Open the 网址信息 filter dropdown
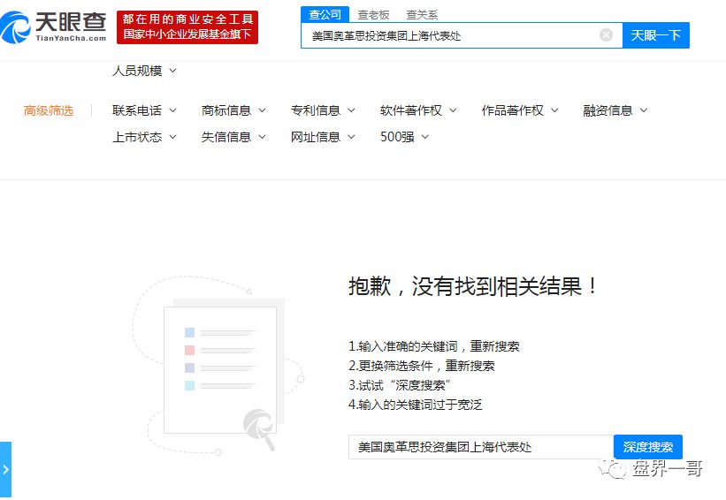The width and height of the screenshot is (726, 500). 323,137
